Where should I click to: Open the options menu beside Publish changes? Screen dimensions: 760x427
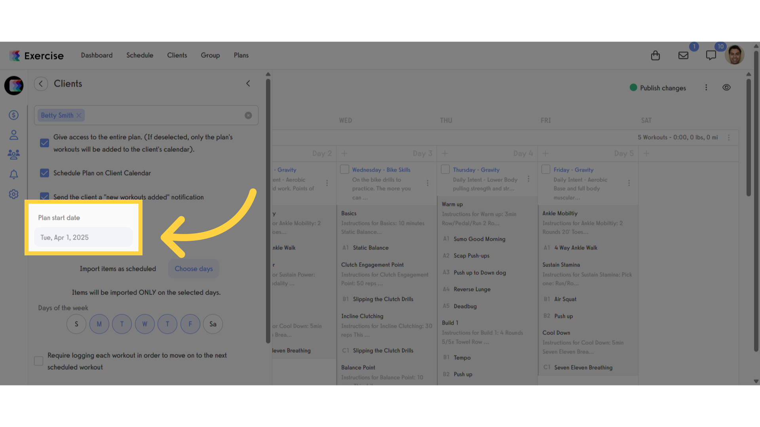click(706, 87)
